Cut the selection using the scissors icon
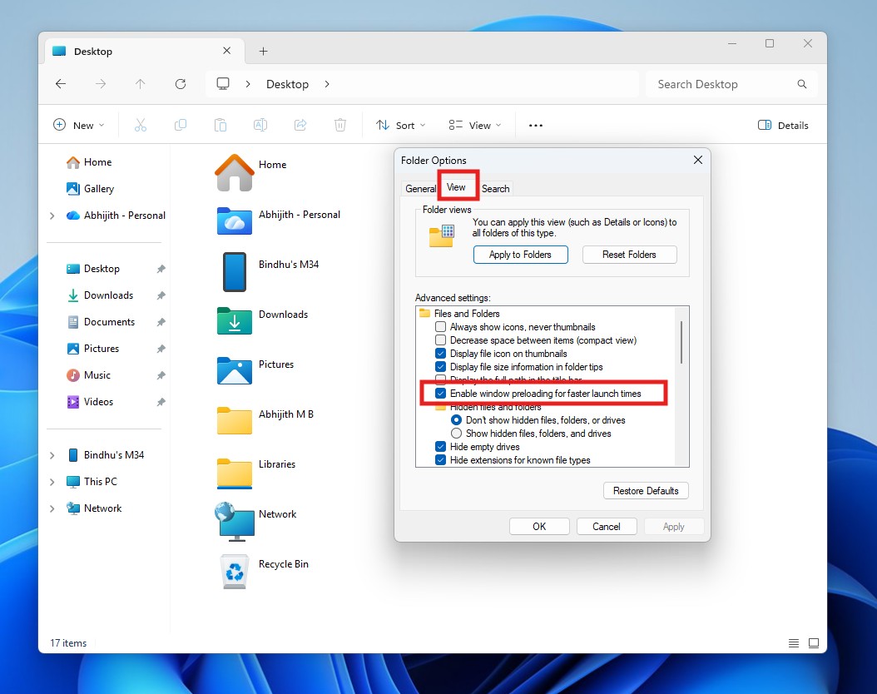 (140, 125)
